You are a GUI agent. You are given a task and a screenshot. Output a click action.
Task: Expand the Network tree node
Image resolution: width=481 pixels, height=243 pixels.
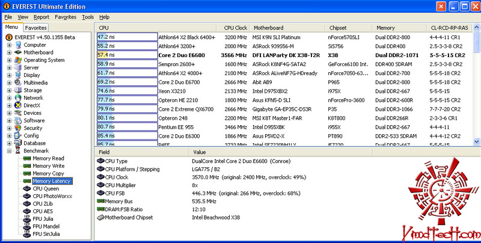pos(9,98)
